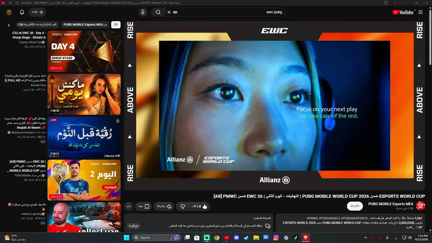Open the Windows Start menu
The image size is (432, 243).
click(127, 238)
